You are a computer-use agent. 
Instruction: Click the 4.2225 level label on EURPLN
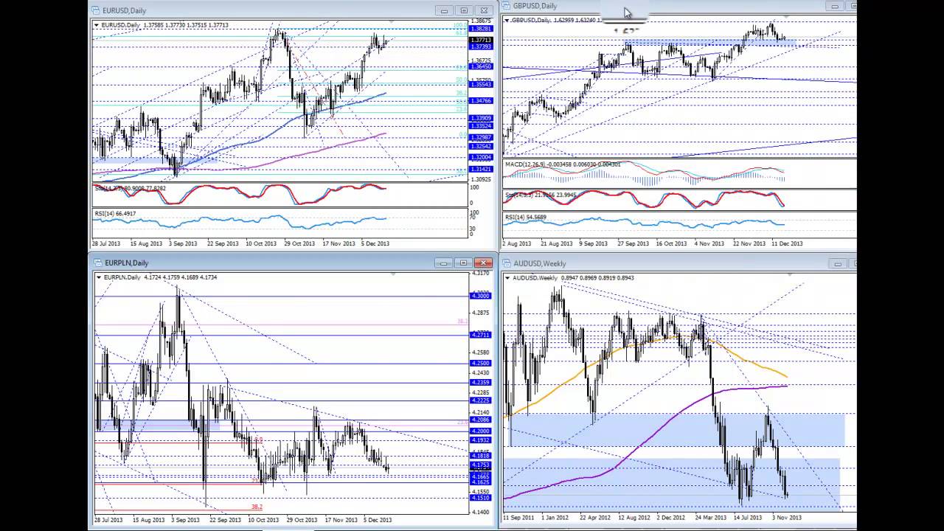[x=480, y=400]
